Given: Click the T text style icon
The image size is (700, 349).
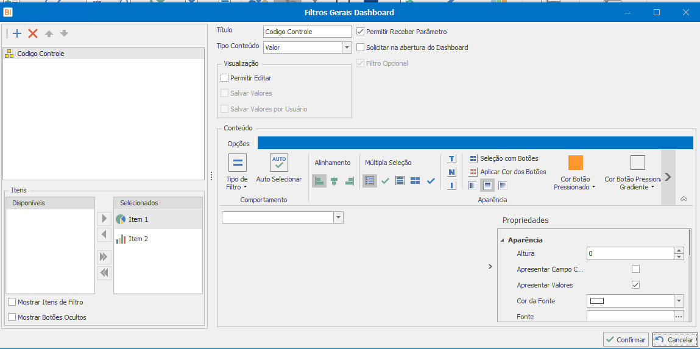Looking at the screenshot, I should [x=452, y=159].
